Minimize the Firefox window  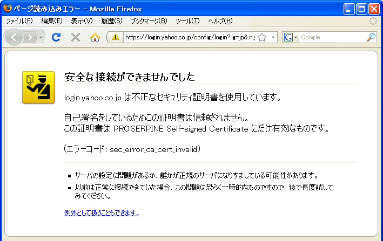pos(349,9)
